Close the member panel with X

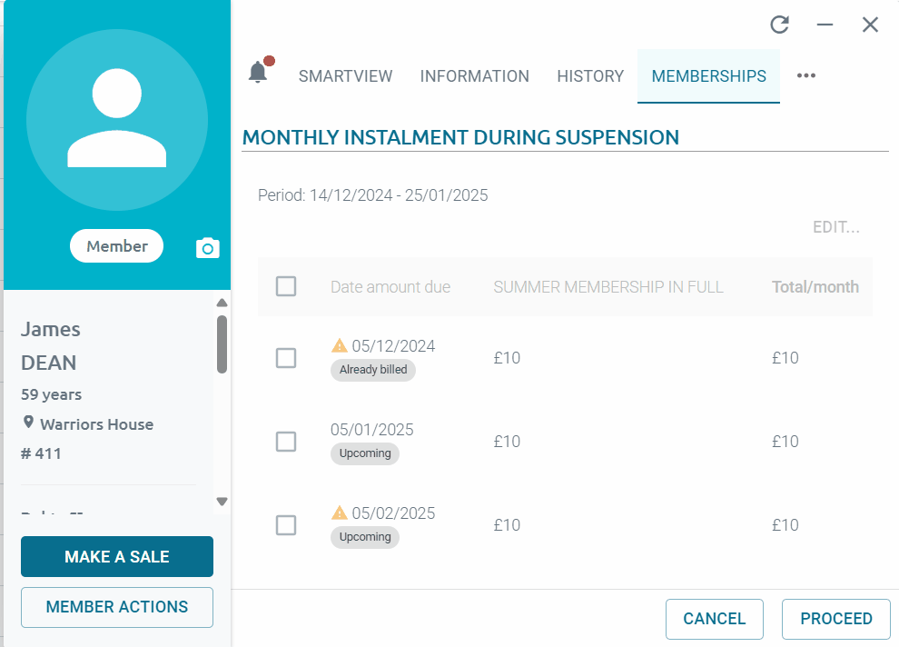(870, 25)
